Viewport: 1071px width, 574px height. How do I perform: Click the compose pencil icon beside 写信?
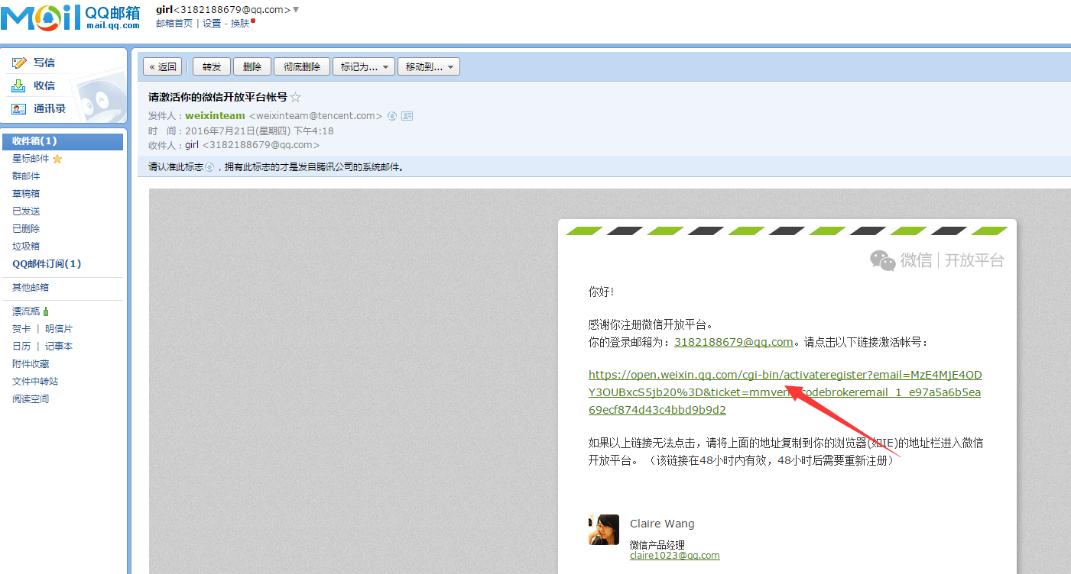coord(20,63)
